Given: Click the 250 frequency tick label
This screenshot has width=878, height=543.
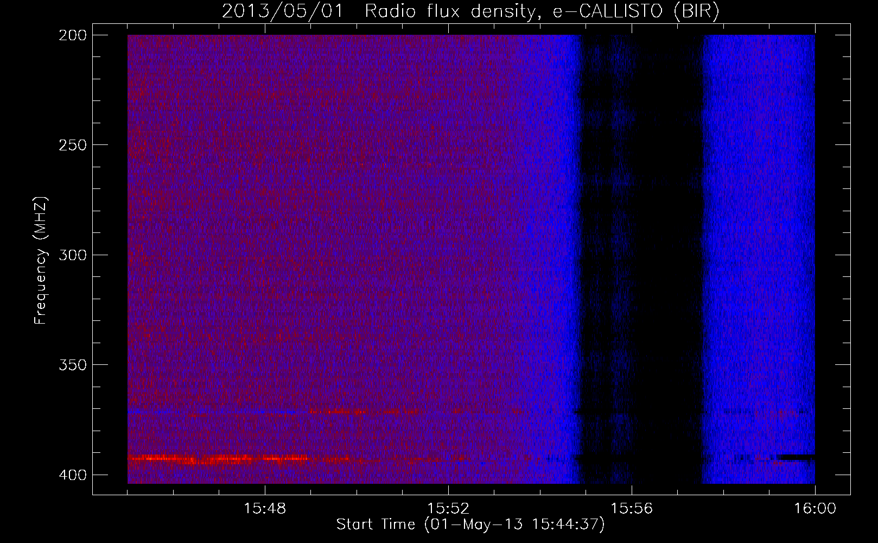Looking at the screenshot, I should 72,145.
